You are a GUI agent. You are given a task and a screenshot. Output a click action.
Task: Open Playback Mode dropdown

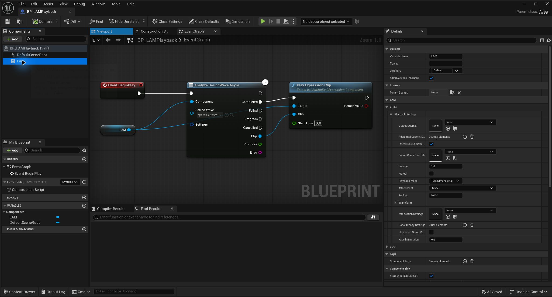point(445,181)
